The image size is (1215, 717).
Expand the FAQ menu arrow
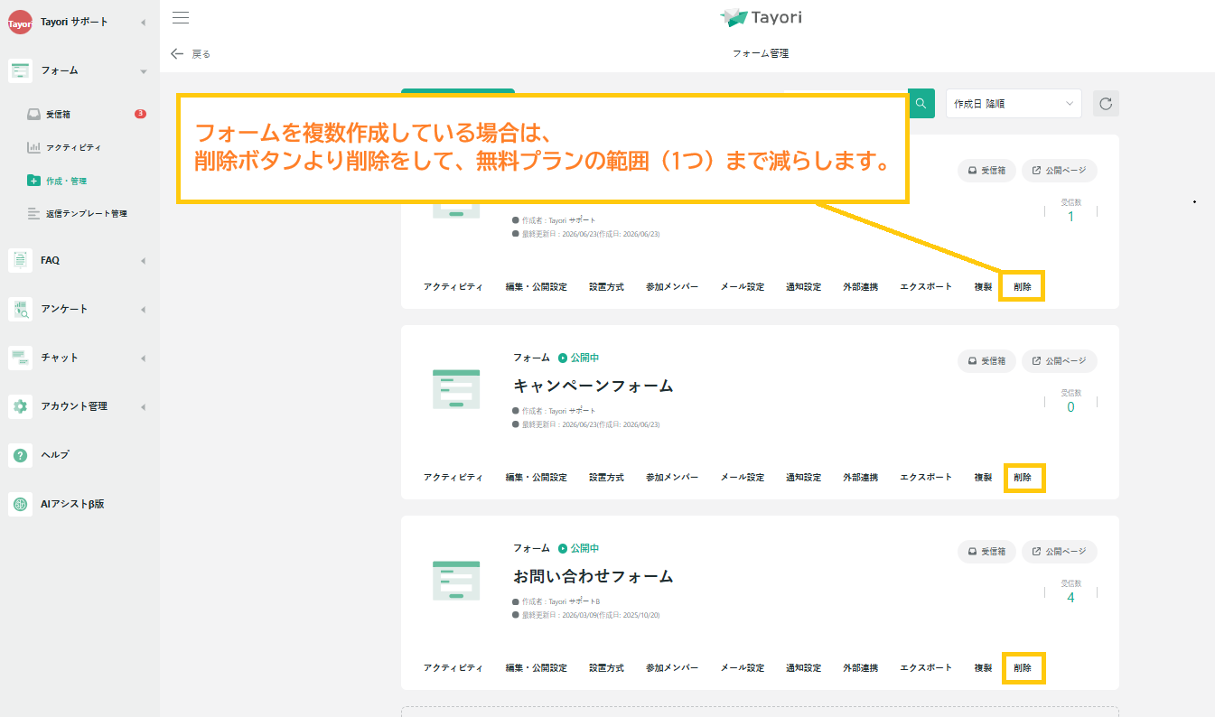pyautogui.click(x=144, y=261)
